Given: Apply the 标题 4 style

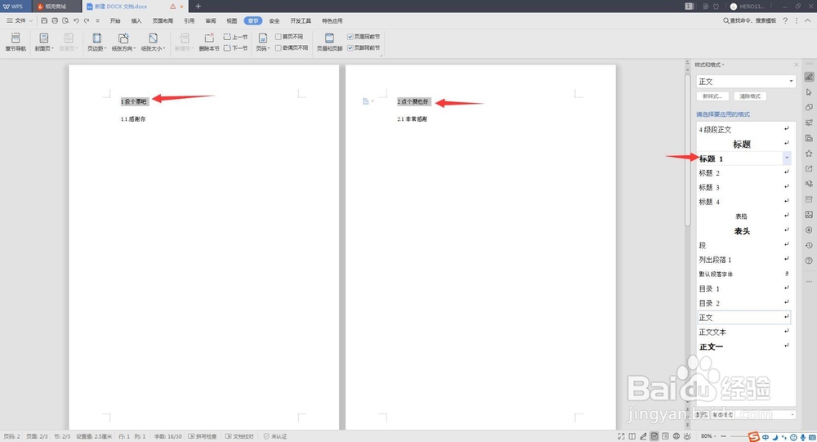Looking at the screenshot, I should (x=743, y=203).
